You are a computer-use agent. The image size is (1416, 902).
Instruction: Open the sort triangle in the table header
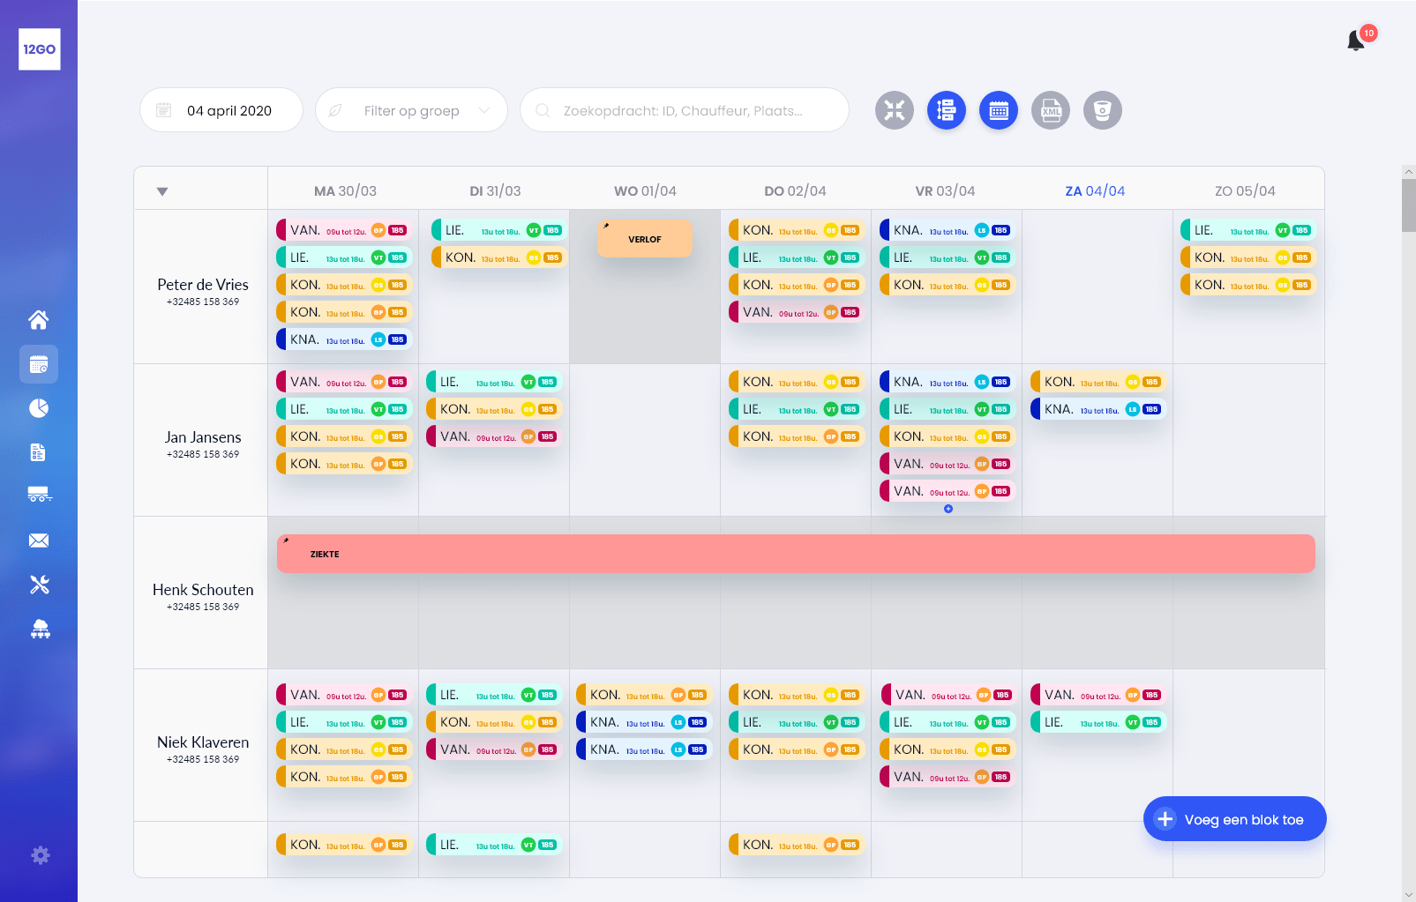pos(162,190)
